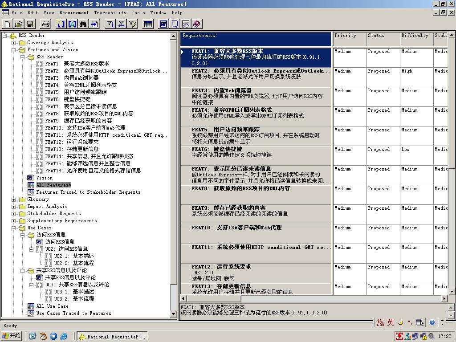Expand the Coverage Analysis folder
Viewport: 456px width, 342px height.
(x=14, y=43)
